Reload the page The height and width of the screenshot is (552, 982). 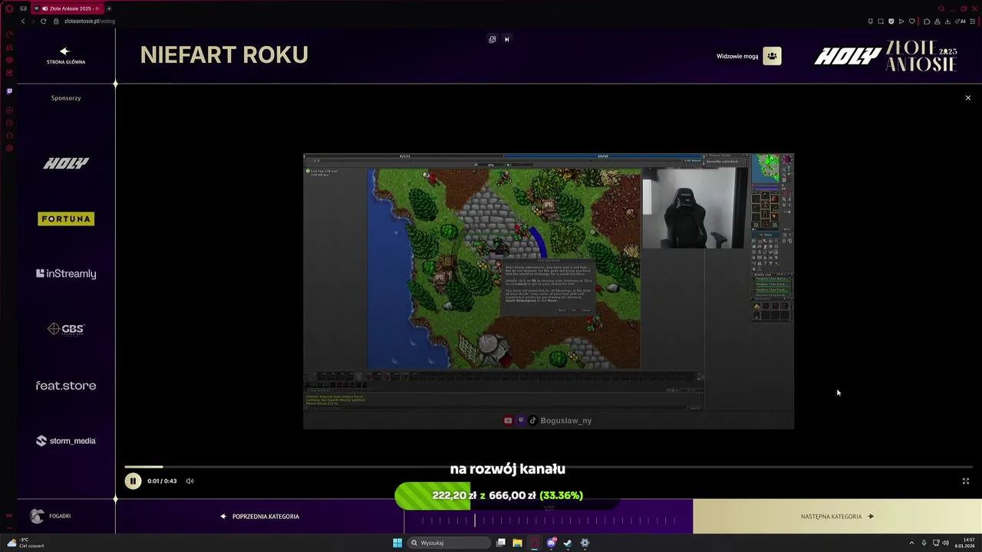pos(44,21)
